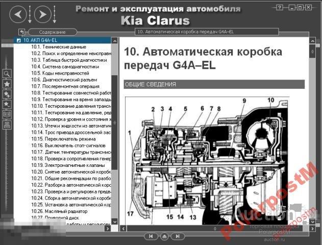Viewport: 322px width, 245px height.
Task: Go to previous page using bottom button
Action: [x=151, y=236]
